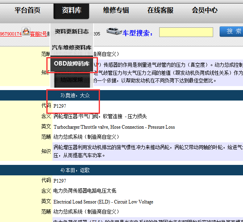This screenshot has width=243, height=222.
Task: Click the 知识 label in the 奥迪，大众 entry
Action: 46,151
